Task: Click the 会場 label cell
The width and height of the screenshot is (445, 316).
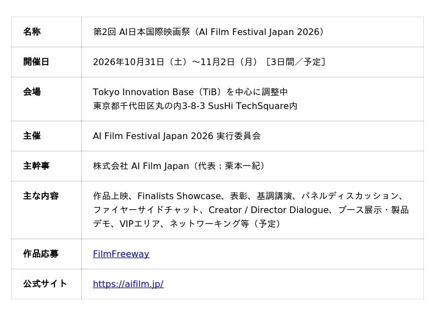Action: pyautogui.click(x=46, y=99)
